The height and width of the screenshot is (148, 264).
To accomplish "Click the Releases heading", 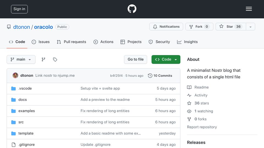I will [196, 143].
